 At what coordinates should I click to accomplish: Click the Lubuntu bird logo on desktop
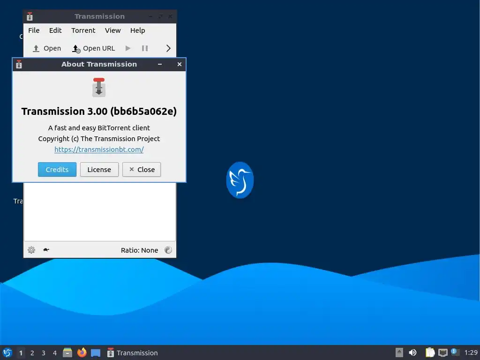tap(240, 180)
